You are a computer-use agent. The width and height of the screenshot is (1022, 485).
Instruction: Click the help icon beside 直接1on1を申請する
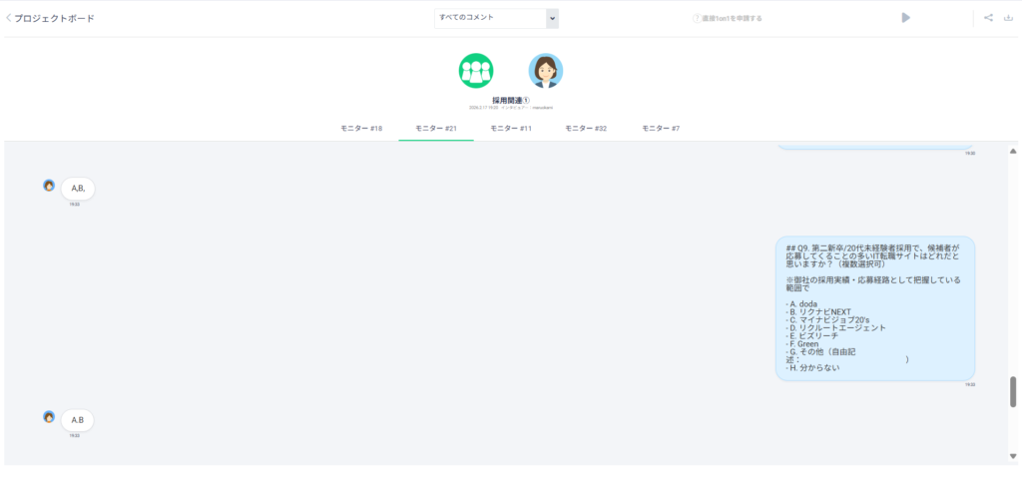coord(696,18)
